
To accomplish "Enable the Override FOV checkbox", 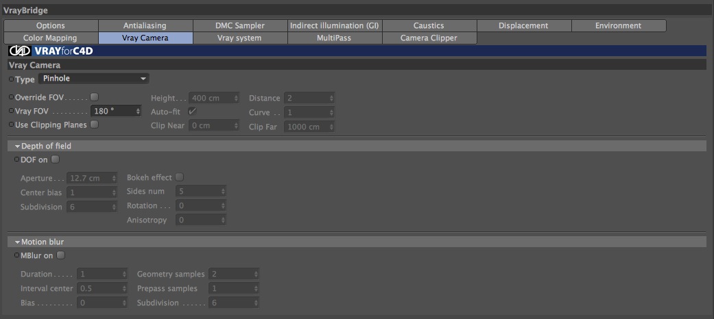I will tap(94, 97).
